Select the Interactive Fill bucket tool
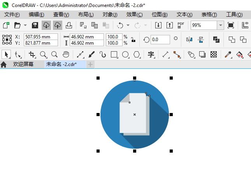Viewport: 251px width, 186px height. click(239, 54)
